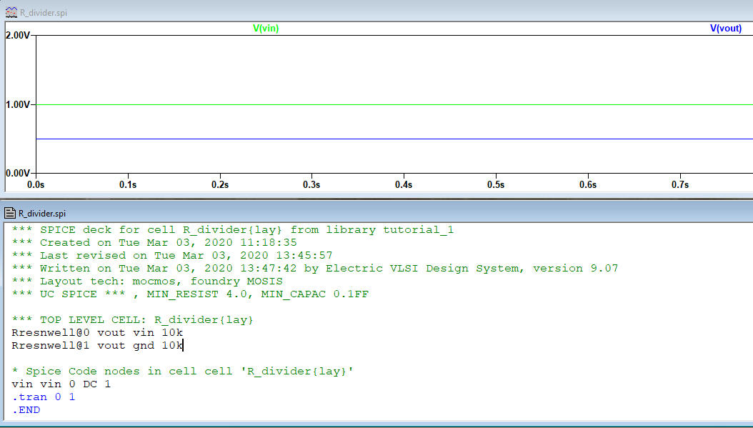
Task: Click the 1.00V vertical axis label
Action: click(x=17, y=105)
